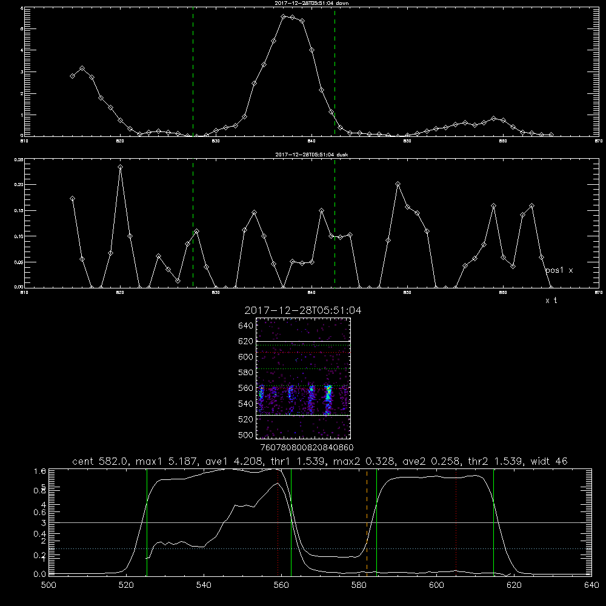The width and height of the screenshot is (606, 606).
Task: Click the right green dashed line in dawn plot
Action: (335, 72)
